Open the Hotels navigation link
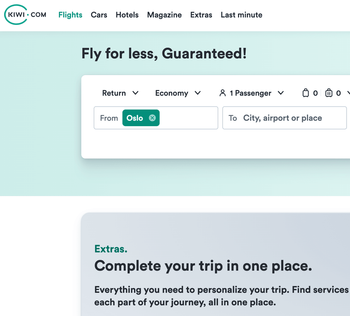Image resolution: width=350 pixels, height=316 pixels. (127, 15)
